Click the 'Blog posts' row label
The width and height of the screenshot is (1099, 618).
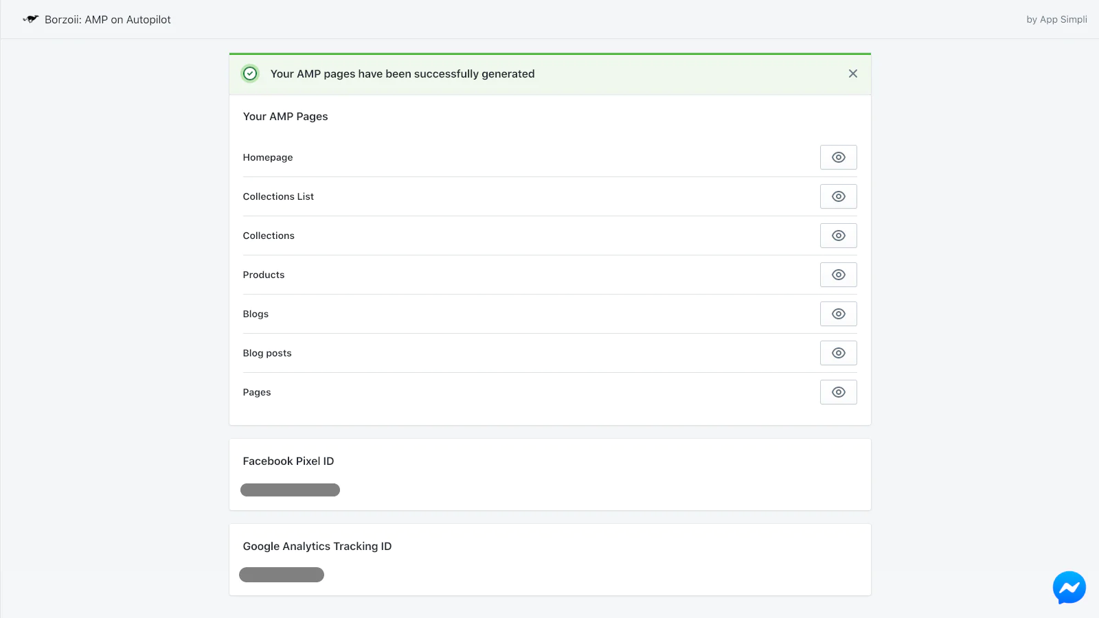tap(267, 353)
